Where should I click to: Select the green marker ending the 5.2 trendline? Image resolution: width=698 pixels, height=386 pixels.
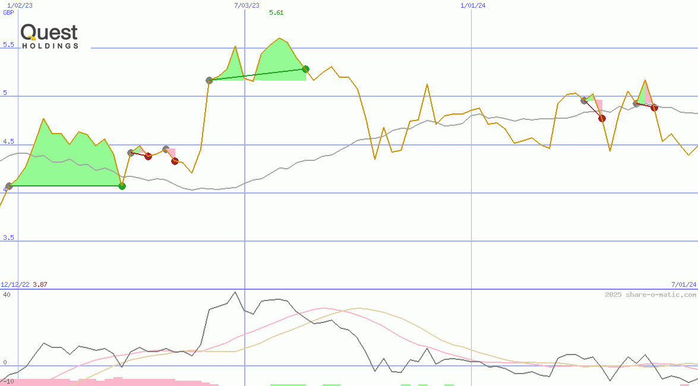tap(305, 69)
